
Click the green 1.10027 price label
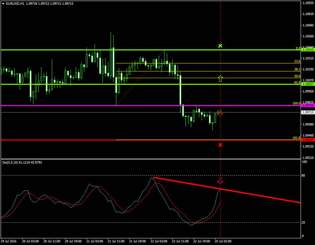(308, 84)
